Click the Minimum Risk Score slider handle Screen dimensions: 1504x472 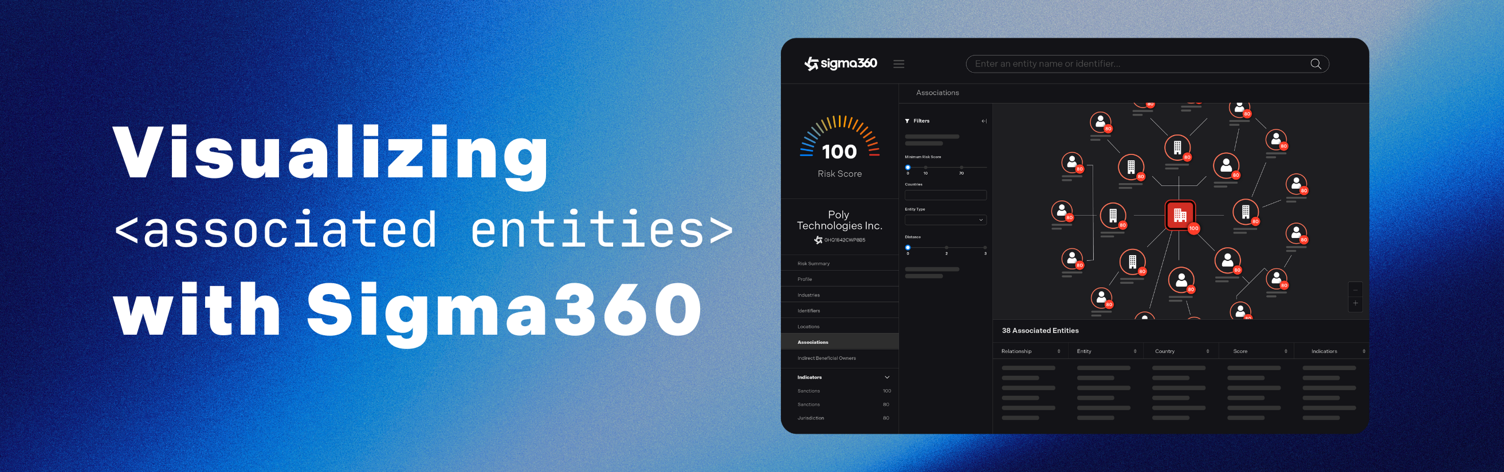pos(908,167)
